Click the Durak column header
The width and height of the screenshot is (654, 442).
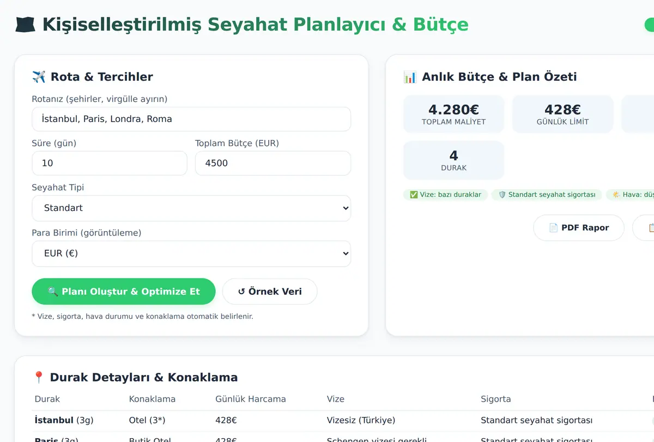(x=47, y=399)
